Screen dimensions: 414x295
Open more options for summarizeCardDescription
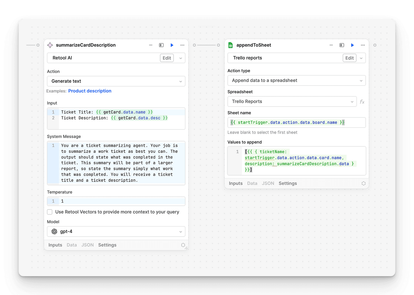pyautogui.click(x=182, y=45)
